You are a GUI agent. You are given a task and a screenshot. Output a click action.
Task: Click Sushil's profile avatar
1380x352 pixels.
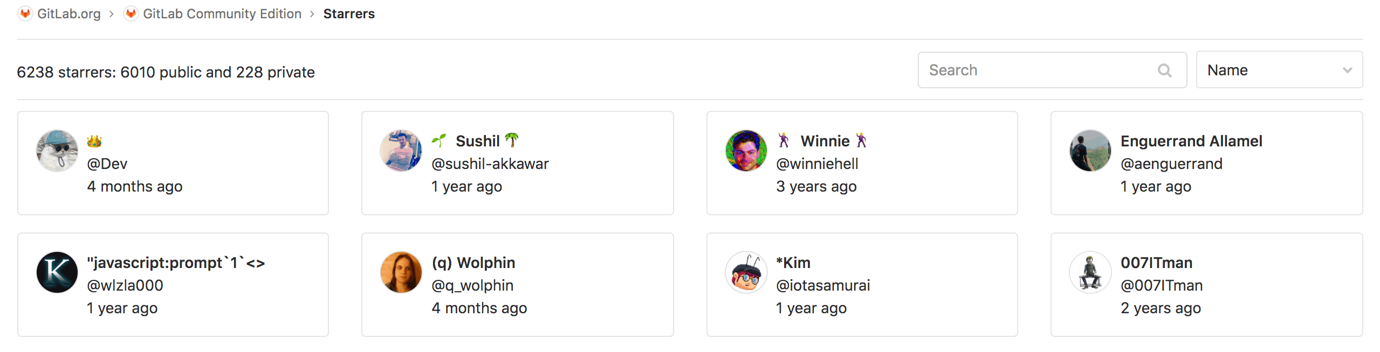pyautogui.click(x=401, y=151)
